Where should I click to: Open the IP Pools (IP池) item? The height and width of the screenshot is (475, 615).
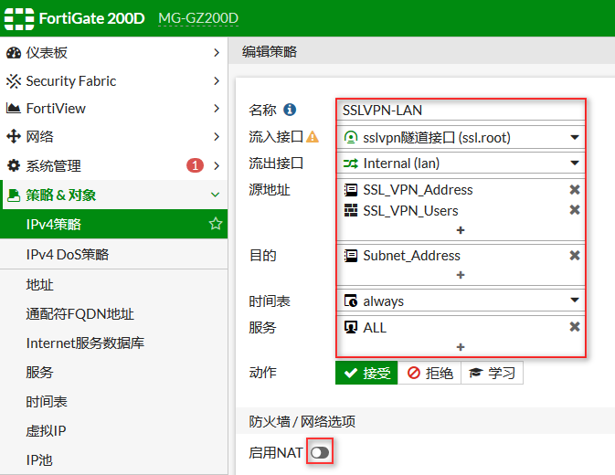113,460
